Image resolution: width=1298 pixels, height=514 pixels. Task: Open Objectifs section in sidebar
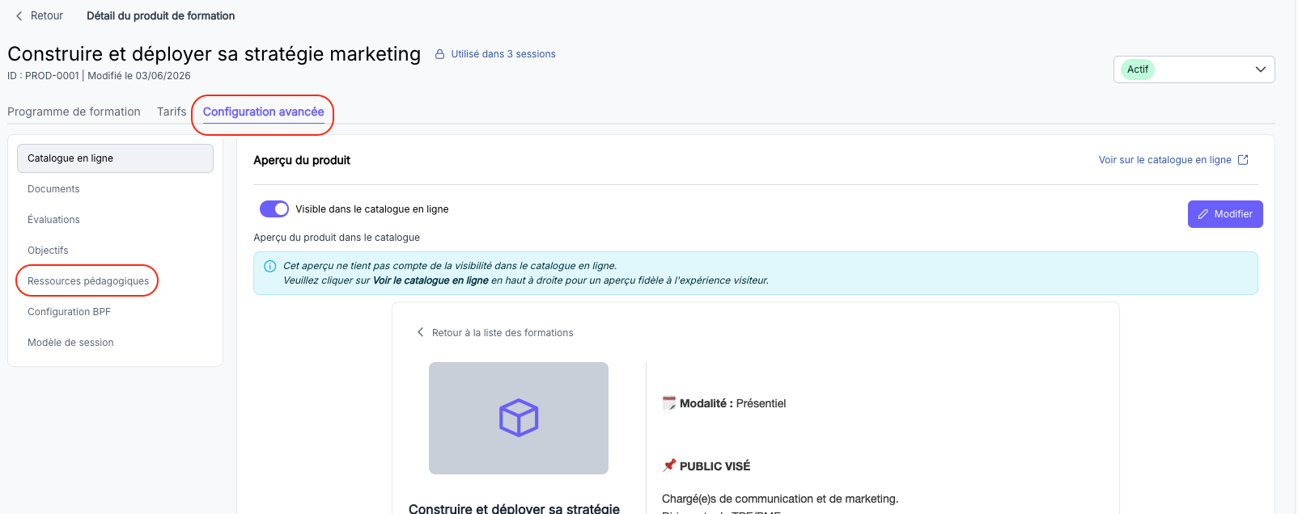pyautogui.click(x=115, y=251)
